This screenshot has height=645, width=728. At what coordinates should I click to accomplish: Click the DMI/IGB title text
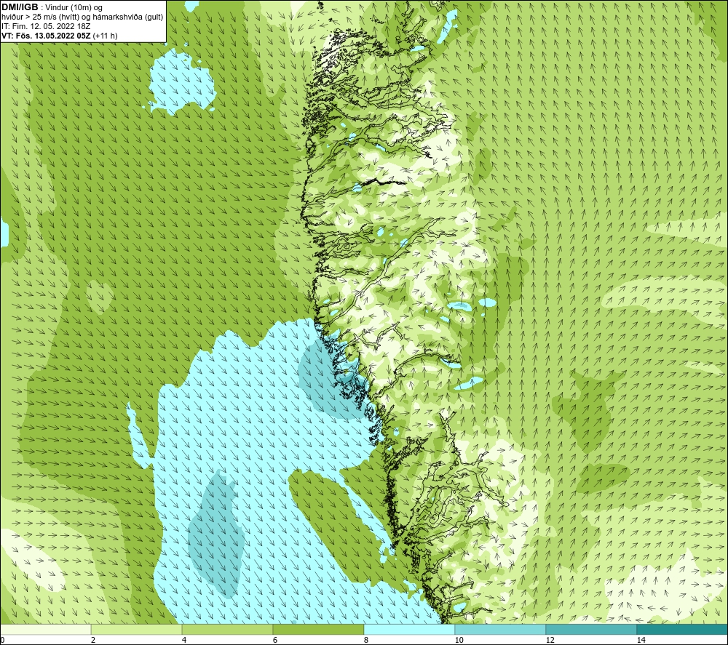[20, 7]
